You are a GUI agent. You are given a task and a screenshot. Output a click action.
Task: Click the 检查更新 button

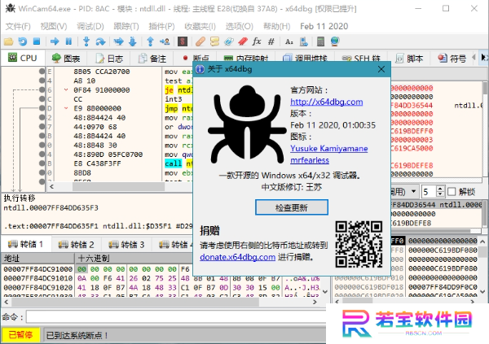tap(292, 207)
